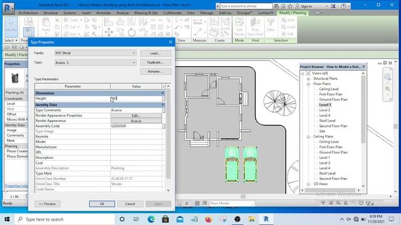
Task: Open the Manage ribbon tab
Action: click(207, 12)
